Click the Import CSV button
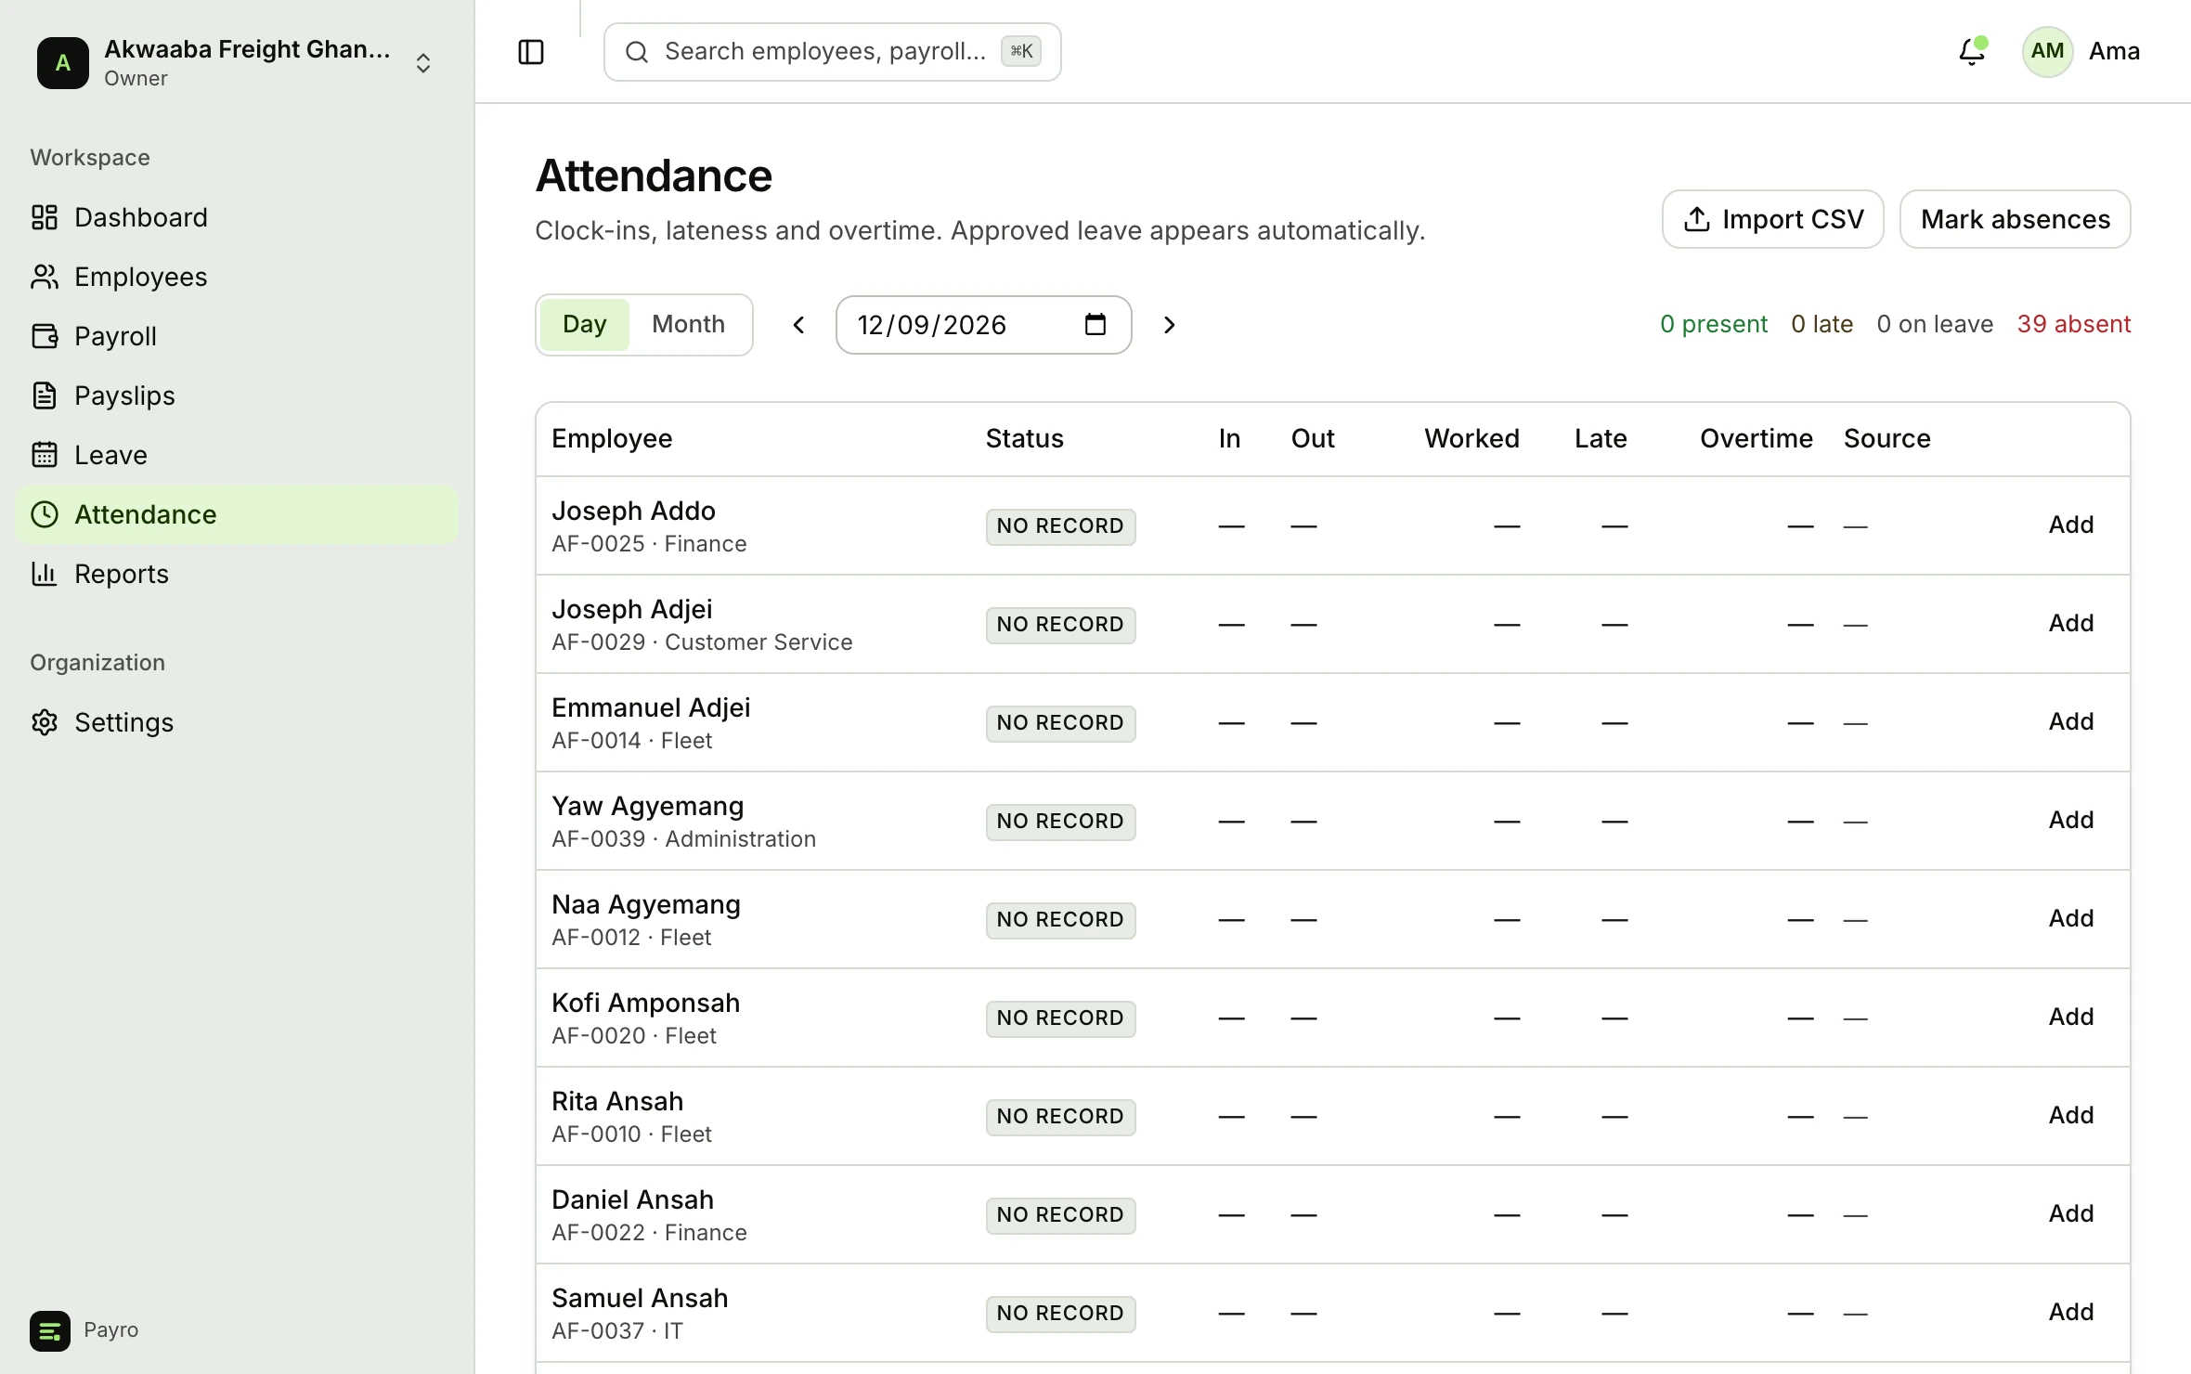Screen dimensions: 2191x1374 click(1772, 219)
